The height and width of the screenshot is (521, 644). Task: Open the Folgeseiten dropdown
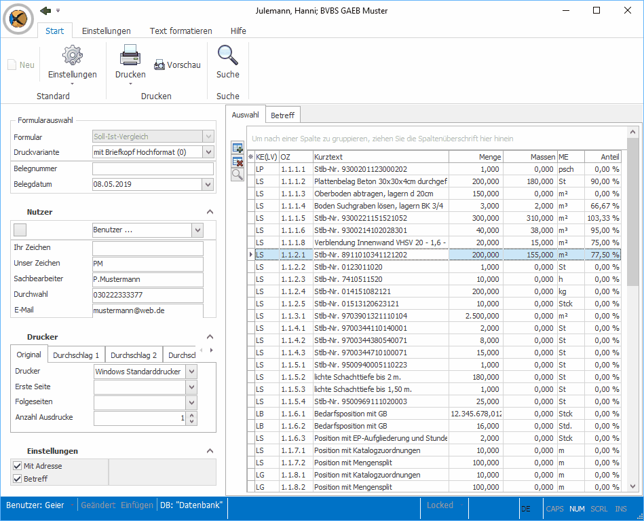[191, 402]
